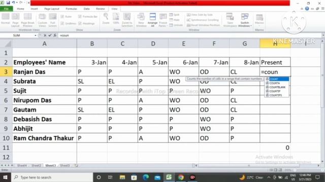Select row 5 header
Image resolution: width=325 pixels, height=182 pixels.
[6, 91]
